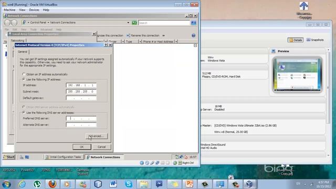This screenshot has width=336, height=189.
Task: Click the blue help icon in Network Connections toolbar
Action: (x=194, y=35)
